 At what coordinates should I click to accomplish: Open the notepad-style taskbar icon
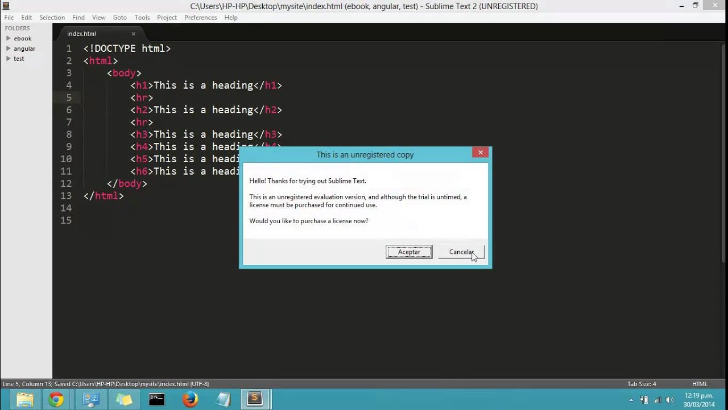tap(223, 399)
